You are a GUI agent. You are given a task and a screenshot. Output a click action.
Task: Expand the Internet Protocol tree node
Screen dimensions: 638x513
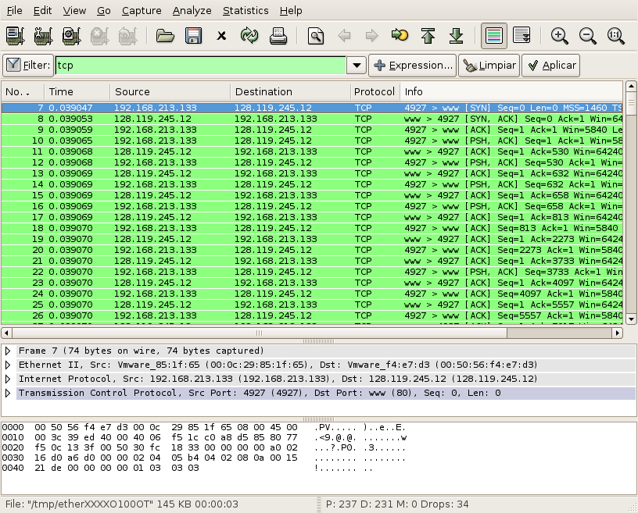pyautogui.click(x=8, y=379)
